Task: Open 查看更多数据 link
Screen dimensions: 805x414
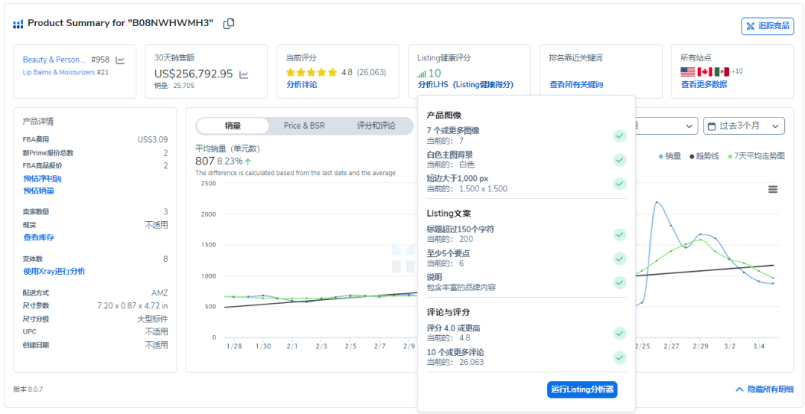Action: (704, 85)
